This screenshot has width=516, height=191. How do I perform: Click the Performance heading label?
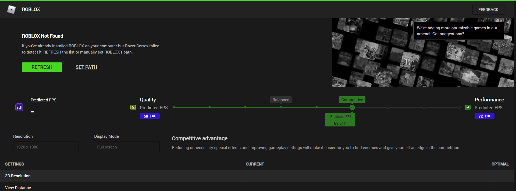pos(489,100)
